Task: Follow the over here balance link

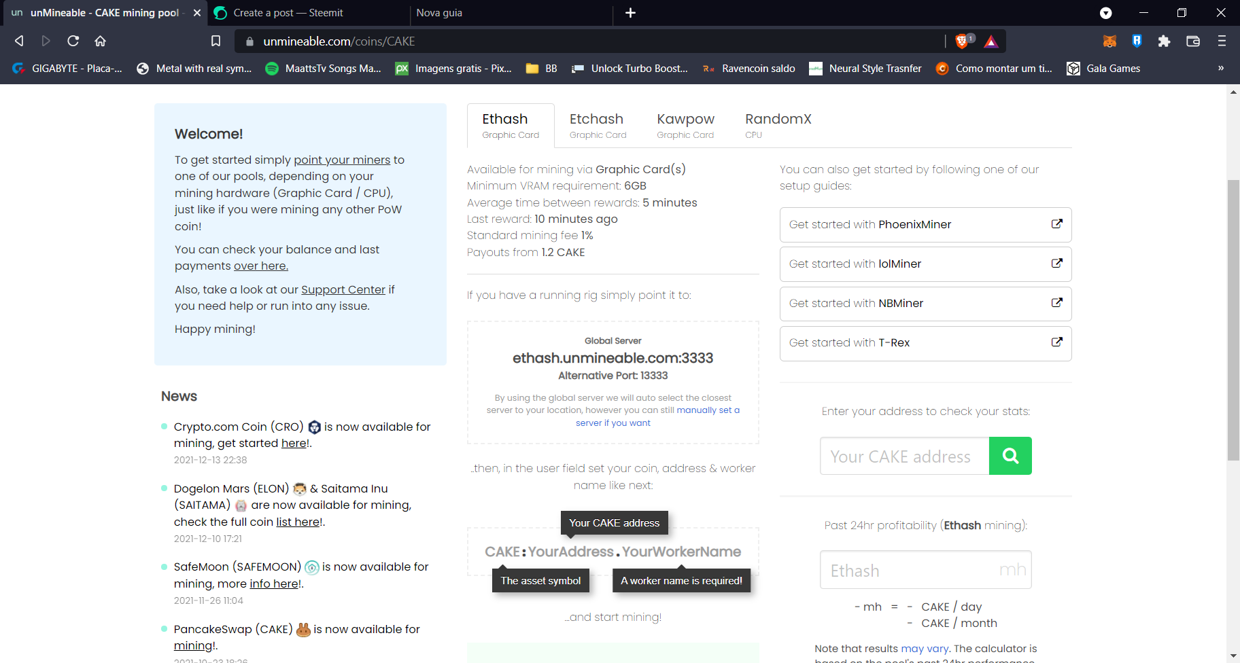Action: tap(261, 266)
